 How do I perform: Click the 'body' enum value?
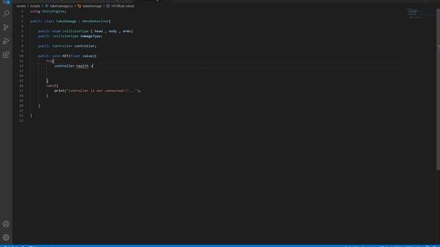pyautogui.click(x=113, y=31)
